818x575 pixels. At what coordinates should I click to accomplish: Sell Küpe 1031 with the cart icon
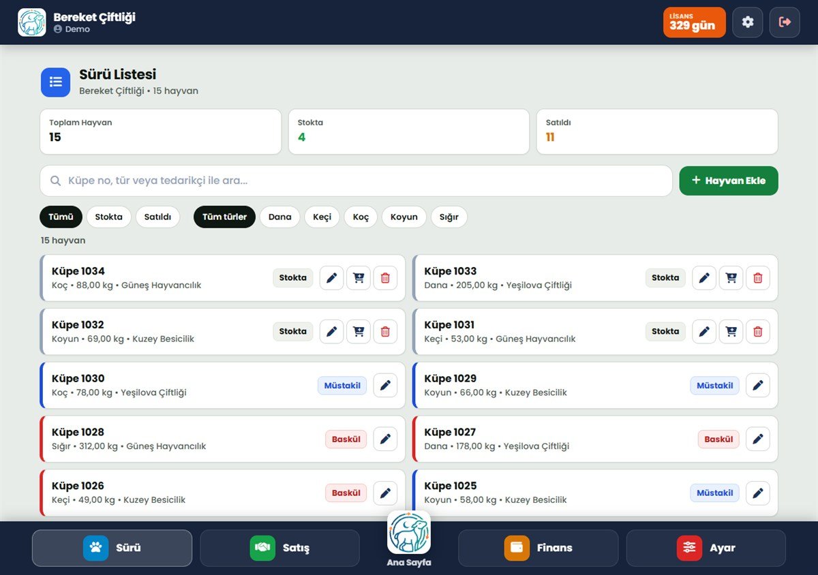(731, 332)
